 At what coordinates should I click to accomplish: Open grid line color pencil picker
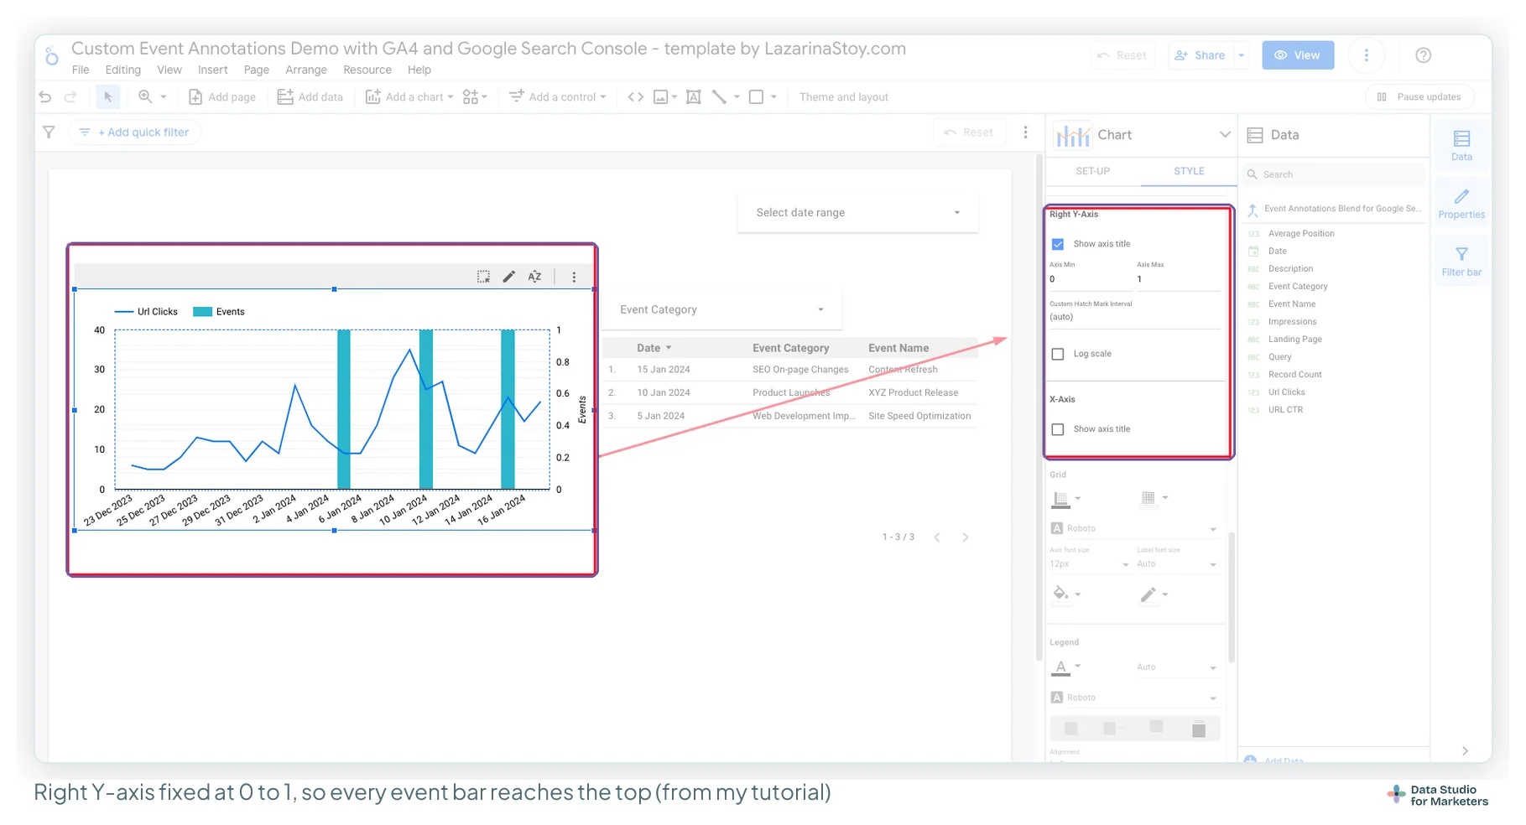(x=1154, y=594)
